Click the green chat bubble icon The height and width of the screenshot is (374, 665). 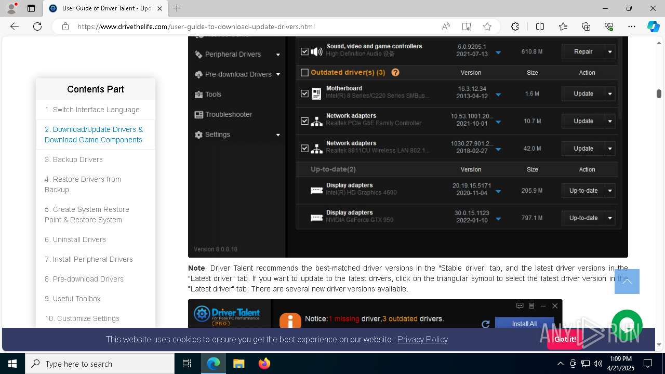coord(627,325)
